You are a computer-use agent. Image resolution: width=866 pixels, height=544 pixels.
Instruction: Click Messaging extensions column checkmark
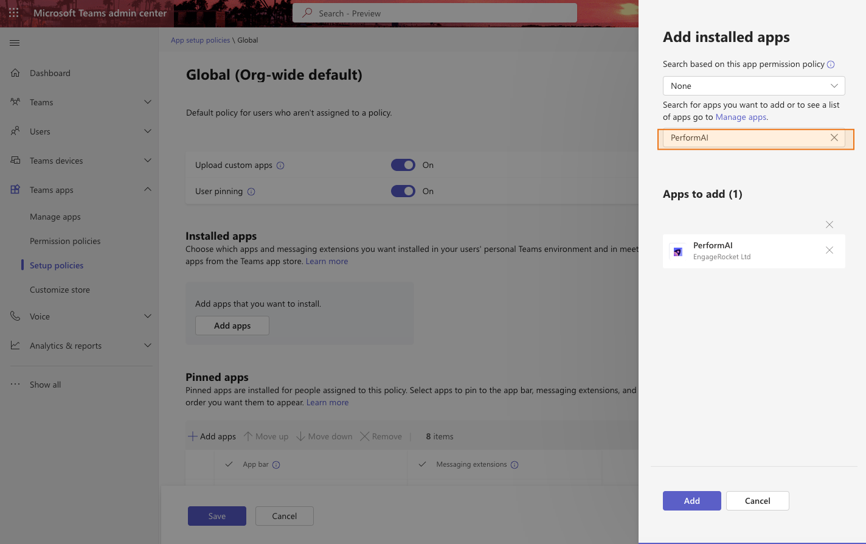tap(423, 464)
